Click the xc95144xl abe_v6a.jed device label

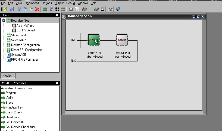(x=95, y=55)
